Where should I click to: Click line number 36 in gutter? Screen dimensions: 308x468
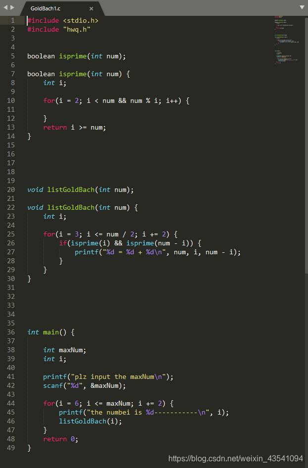[11, 332]
